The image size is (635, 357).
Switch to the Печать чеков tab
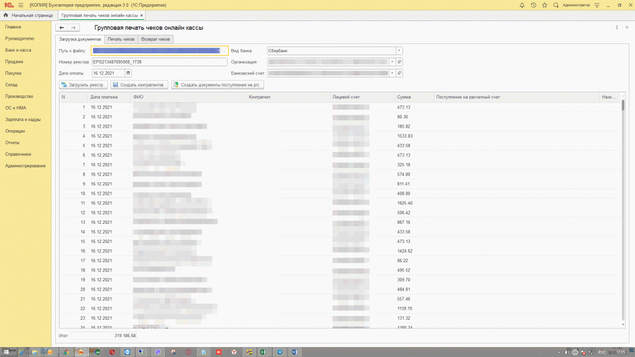coord(121,39)
